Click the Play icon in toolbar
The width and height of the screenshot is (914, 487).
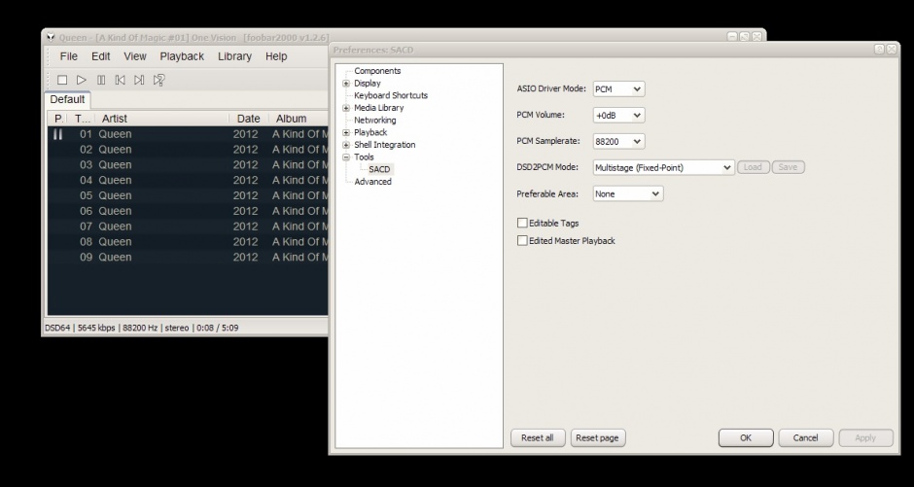pos(82,81)
